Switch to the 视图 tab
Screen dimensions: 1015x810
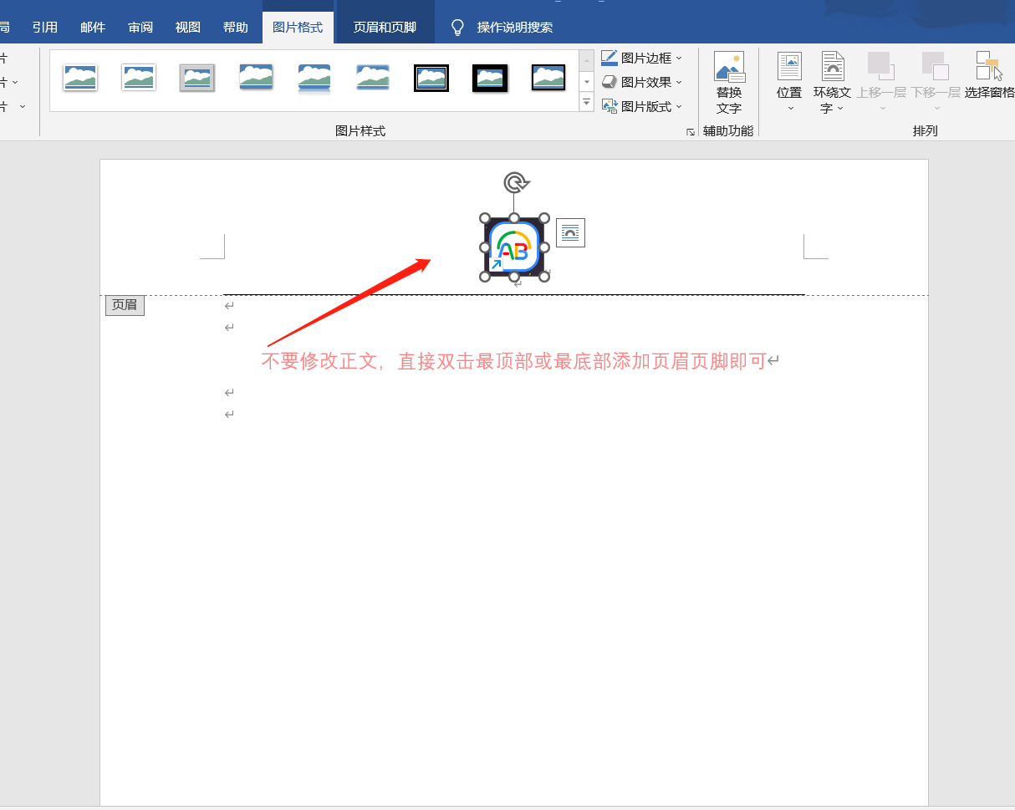(x=187, y=26)
